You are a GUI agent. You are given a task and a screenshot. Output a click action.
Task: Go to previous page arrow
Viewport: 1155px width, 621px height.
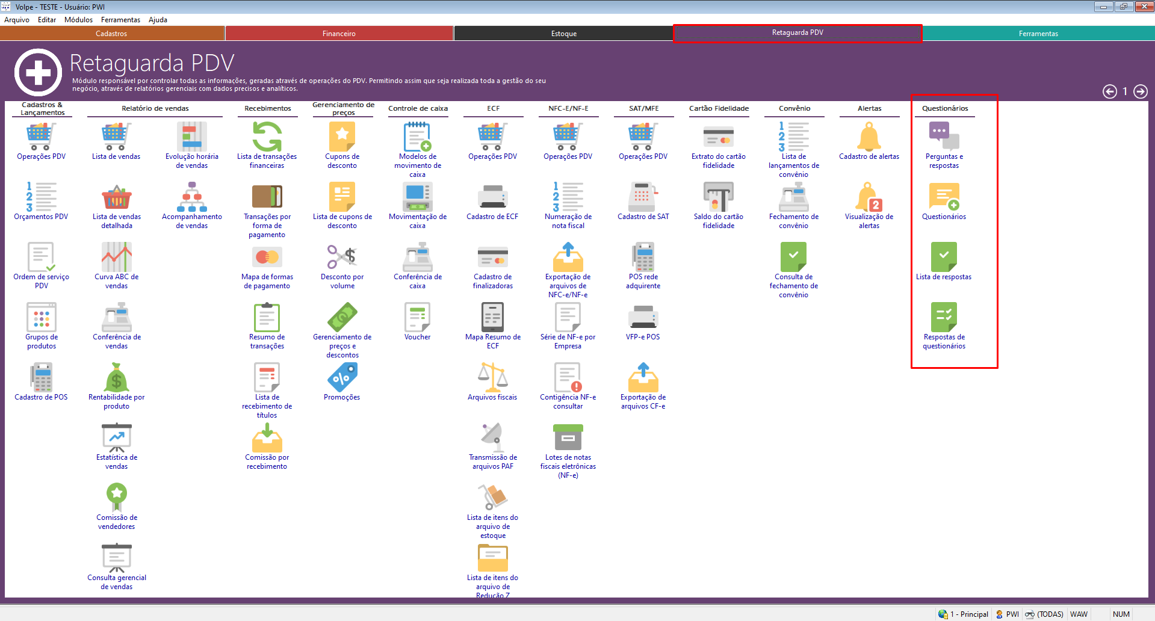[x=1109, y=91]
